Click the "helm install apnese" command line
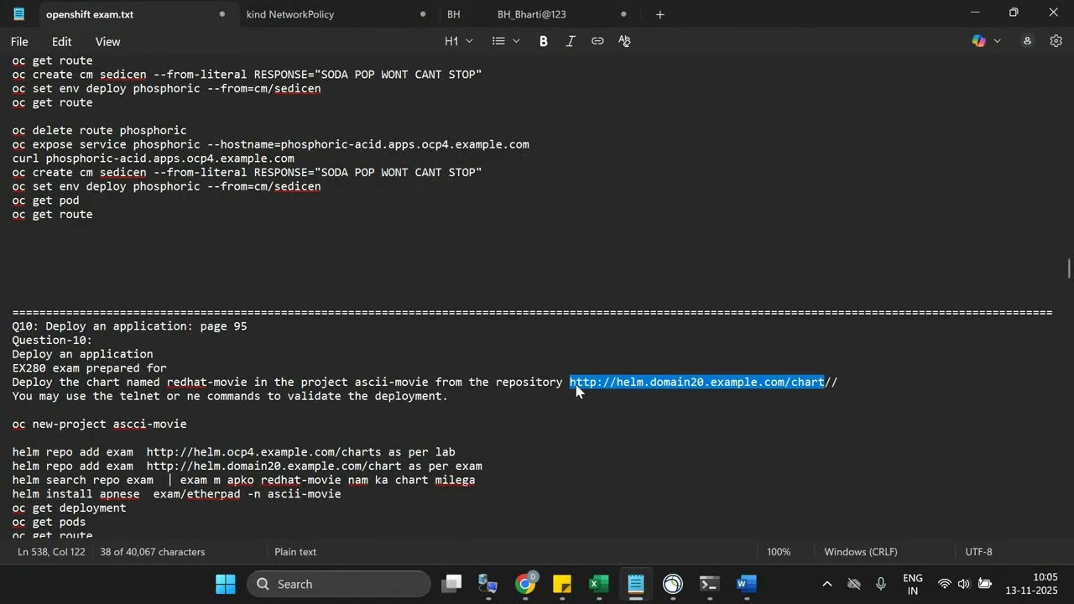1074x604 pixels. [x=176, y=494]
